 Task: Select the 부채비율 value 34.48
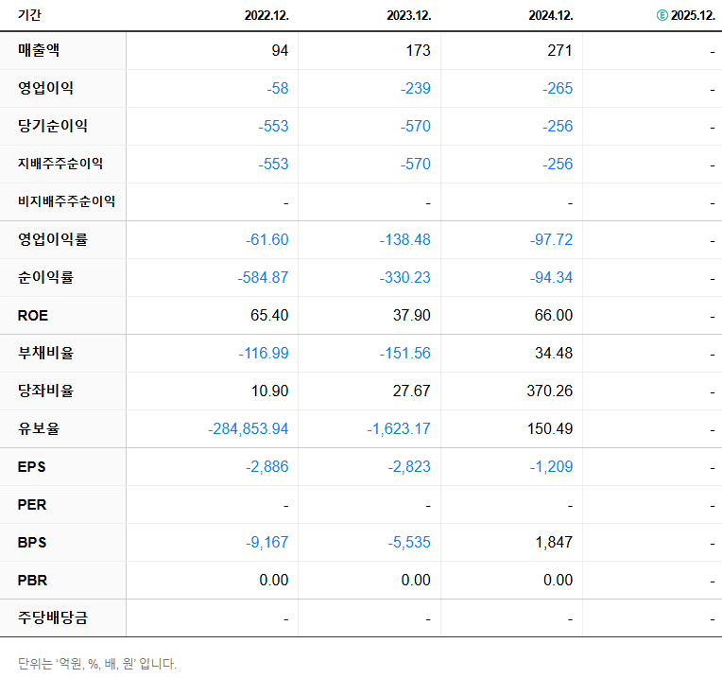coord(554,353)
